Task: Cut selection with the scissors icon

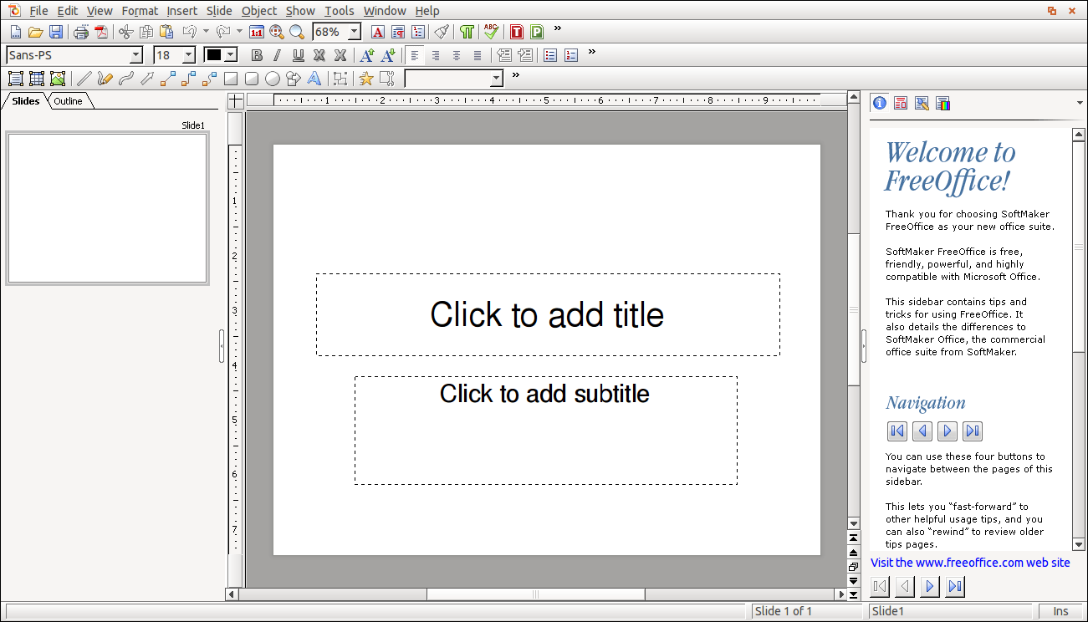Action: [x=125, y=32]
